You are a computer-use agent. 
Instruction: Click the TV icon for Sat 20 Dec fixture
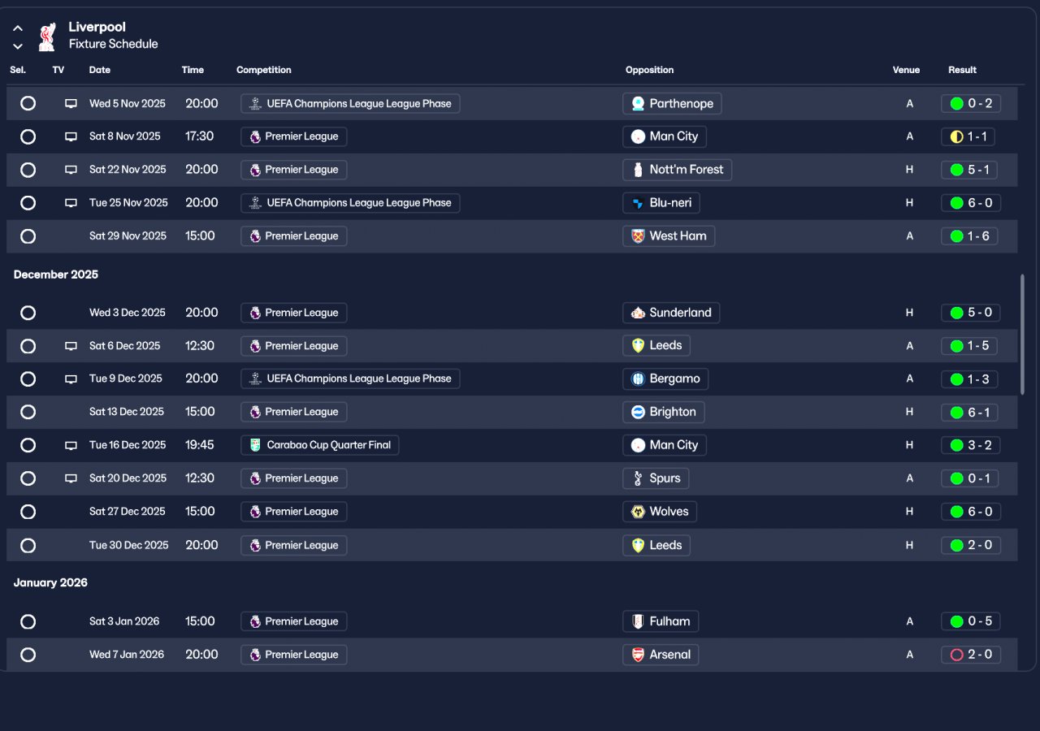[x=71, y=478]
